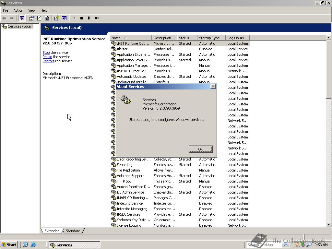Sort by the Startup Type column header
332x249 pixels.
(211, 38)
